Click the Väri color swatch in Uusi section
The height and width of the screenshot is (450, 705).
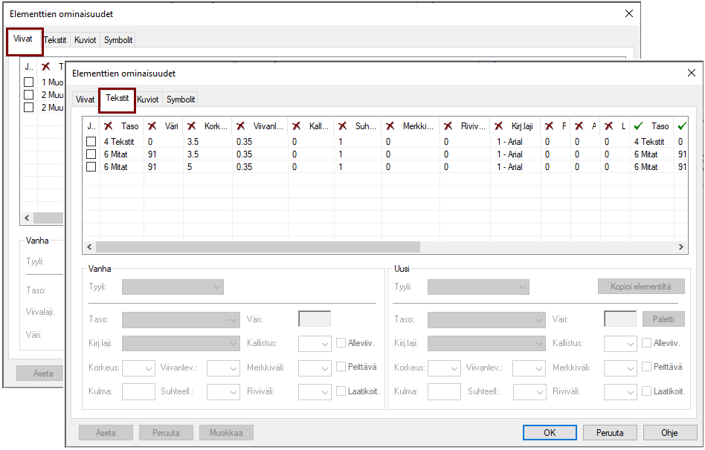(x=619, y=319)
